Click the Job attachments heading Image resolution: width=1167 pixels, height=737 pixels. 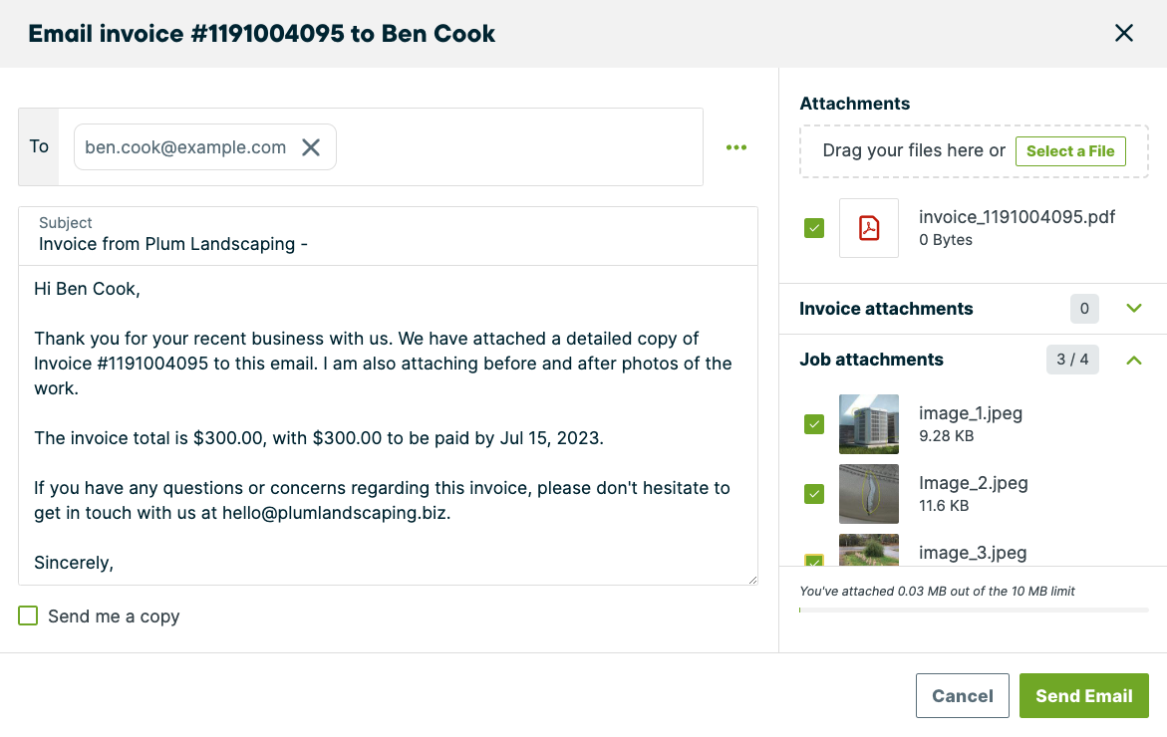click(872, 360)
